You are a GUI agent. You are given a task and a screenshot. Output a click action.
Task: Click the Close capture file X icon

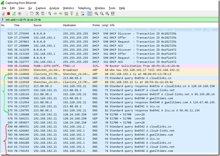point(37,14)
